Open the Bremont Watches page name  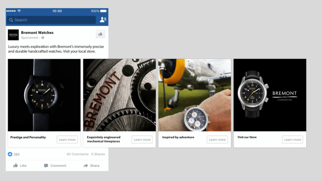[x=37, y=33]
